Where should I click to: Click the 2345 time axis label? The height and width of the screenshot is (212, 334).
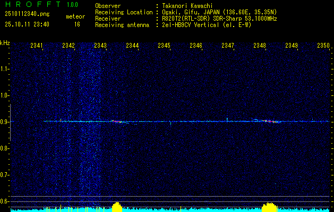(x=164, y=46)
